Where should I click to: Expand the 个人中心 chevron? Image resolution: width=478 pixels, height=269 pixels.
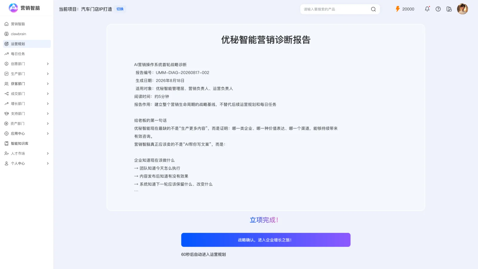48,163
